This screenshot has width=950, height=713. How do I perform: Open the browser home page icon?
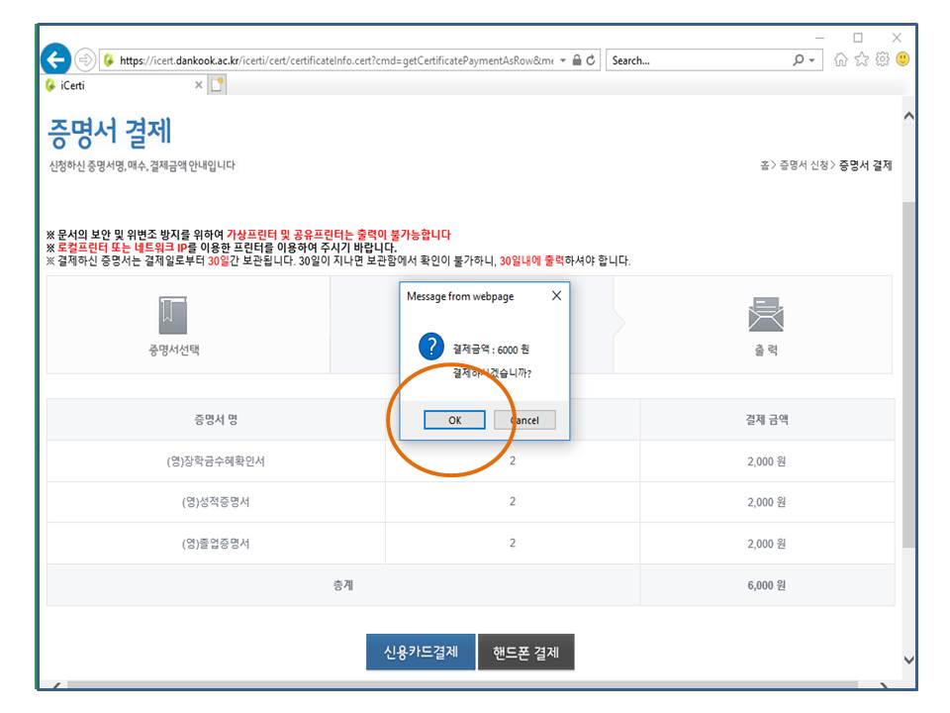click(842, 60)
